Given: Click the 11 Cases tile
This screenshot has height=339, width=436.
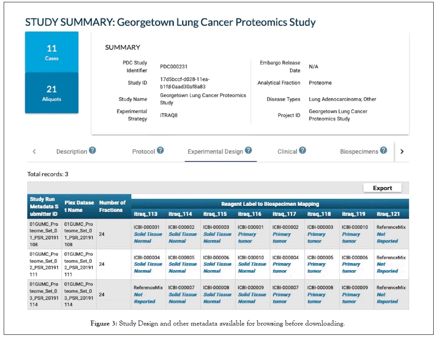Looking at the screenshot, I should 52,52.
